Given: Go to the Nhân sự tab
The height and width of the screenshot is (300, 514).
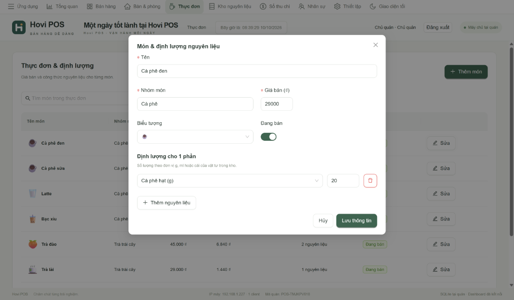Looking at the screenshot, I should click(x=312, y=6).
